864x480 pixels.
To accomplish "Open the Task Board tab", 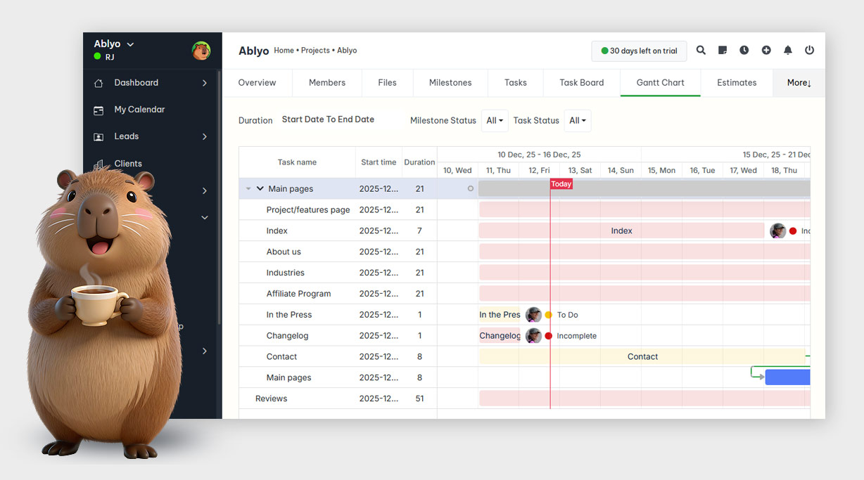I will click(581, 82).
